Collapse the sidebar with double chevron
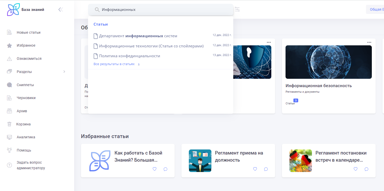 tap(60, 10)
